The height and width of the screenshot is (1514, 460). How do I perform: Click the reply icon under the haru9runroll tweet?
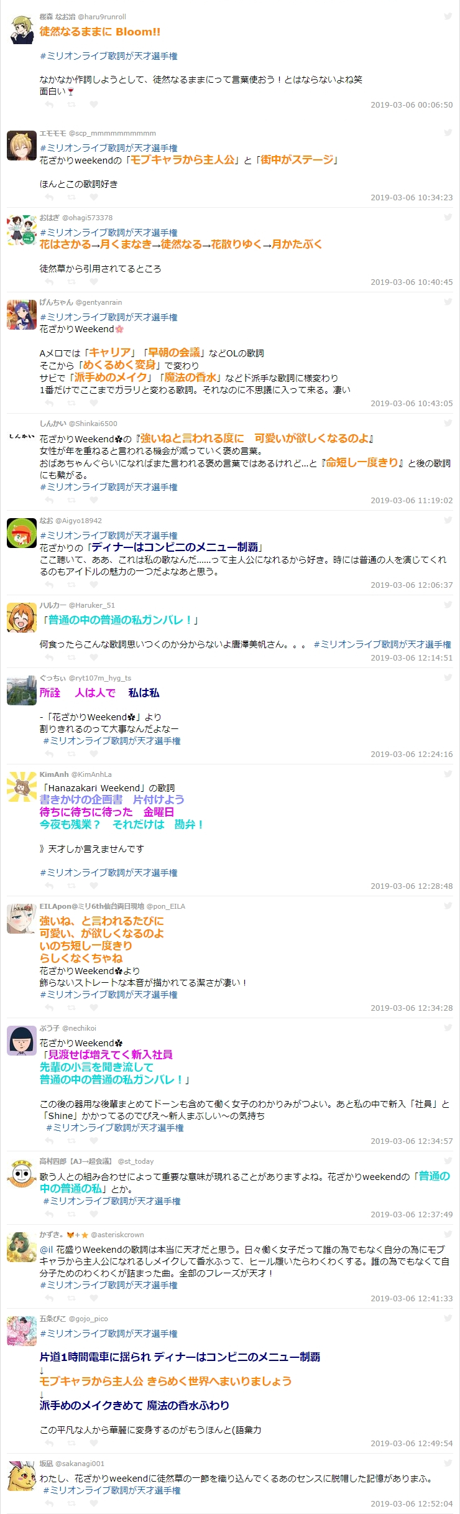pos(49,104)
